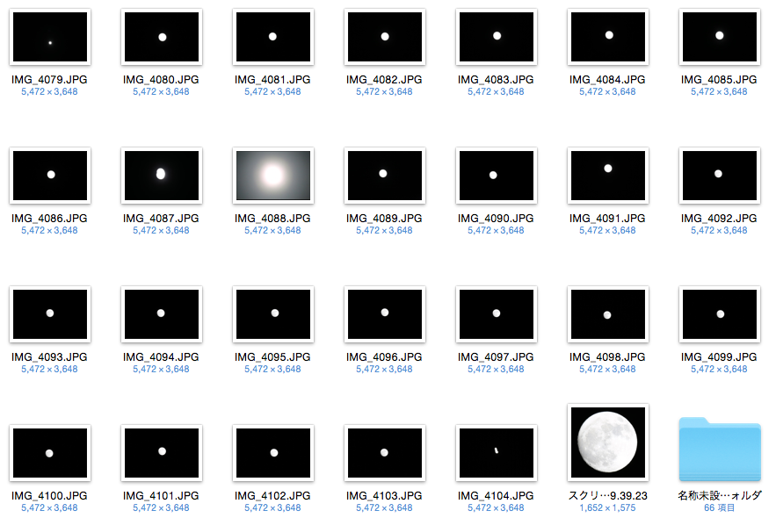Image resolution: width=776 pixels, height=518 pixels.
Task: Click the IMG_4098.JPG file name
Action: click(607, 356)
